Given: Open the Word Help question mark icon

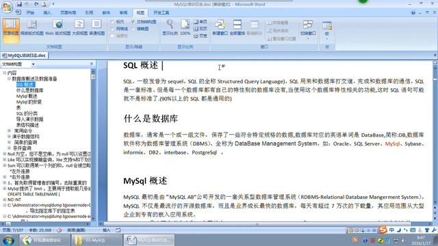Looking at the screenshot, I should coord(413,13).
